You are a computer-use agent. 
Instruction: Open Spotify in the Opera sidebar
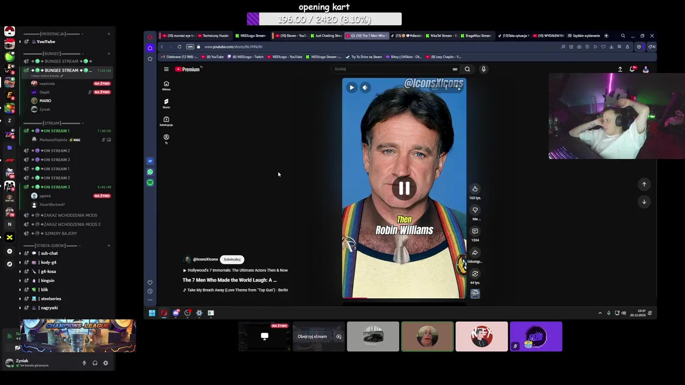pyautogui.click(x=150, y=182)
